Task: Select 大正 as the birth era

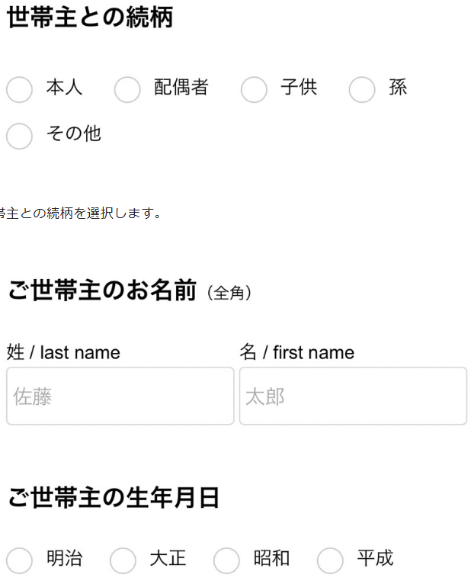Action: (x=123, y=560)
